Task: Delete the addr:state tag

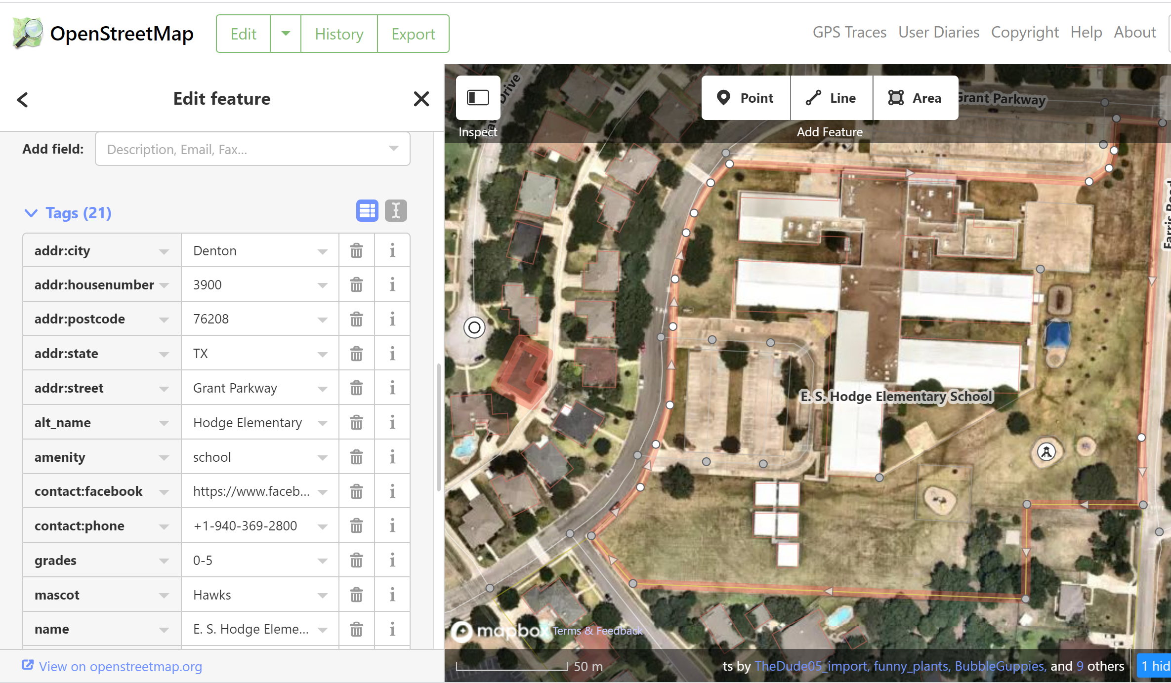Action: (356, 354)
